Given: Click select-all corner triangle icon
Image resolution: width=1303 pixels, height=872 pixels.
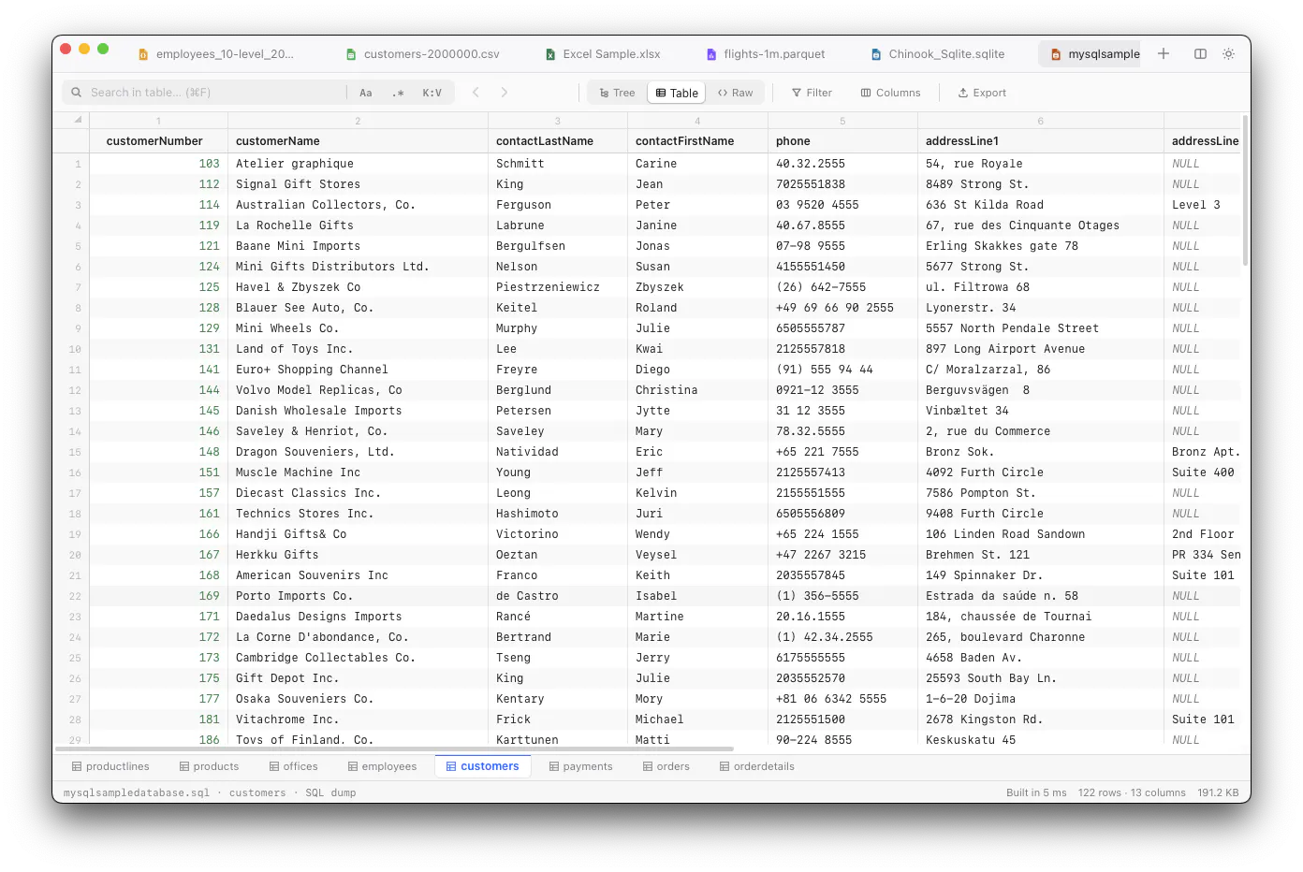Looking at the screenshot, I should coord(78,120).
